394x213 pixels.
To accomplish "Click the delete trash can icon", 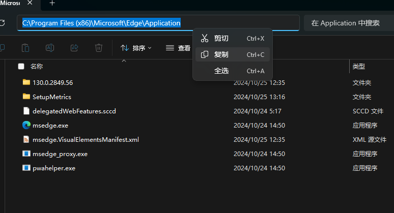I will [x=99, y=48].
